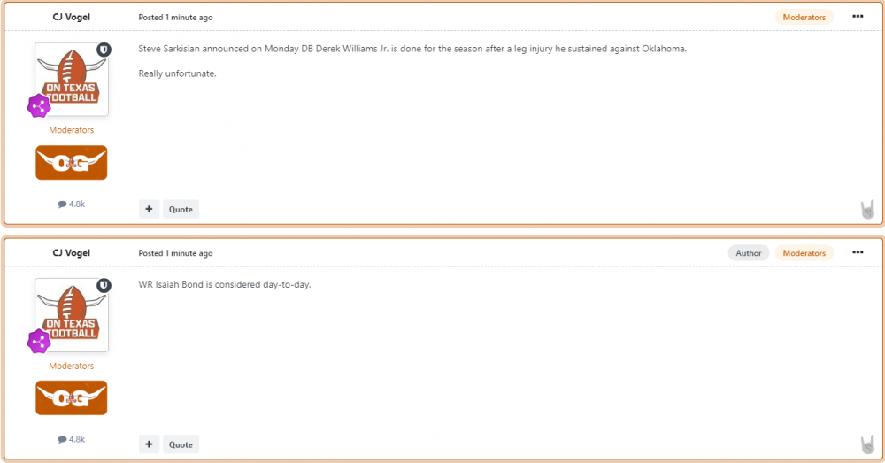The width and height of the screenshot is (885, 463).
Task: Open options menu on first post
Action: tap(858, 17)
